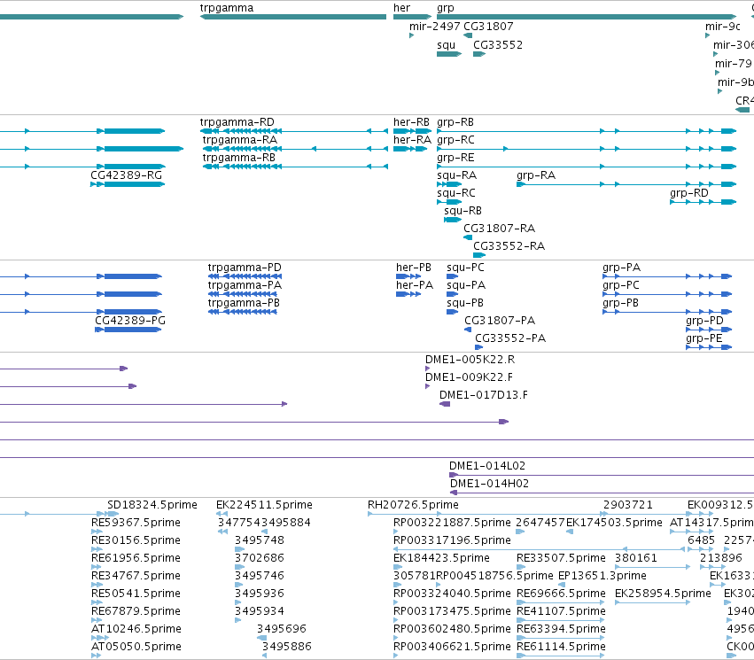The image size is (754, 660).
Task: Click transcript CG31807-RA
Action: pos(468,237)
